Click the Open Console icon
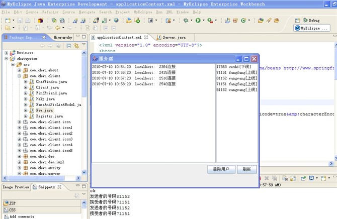337x219 pixels. [323, 178]
